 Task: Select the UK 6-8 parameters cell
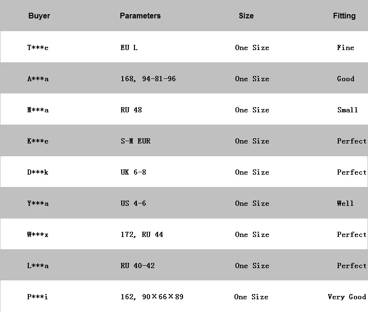coord(134,172)
